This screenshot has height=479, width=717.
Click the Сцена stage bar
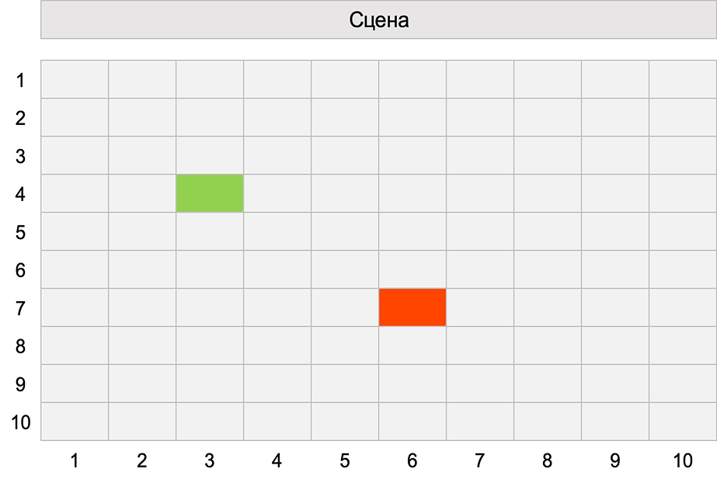point(378,20)
